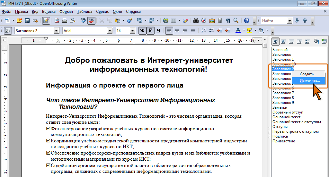
Task: Show List Styles in Styles panel
Action: (307, 41)
